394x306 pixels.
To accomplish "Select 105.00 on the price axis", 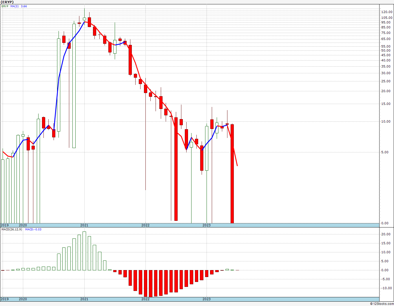I will coord(387,18).
